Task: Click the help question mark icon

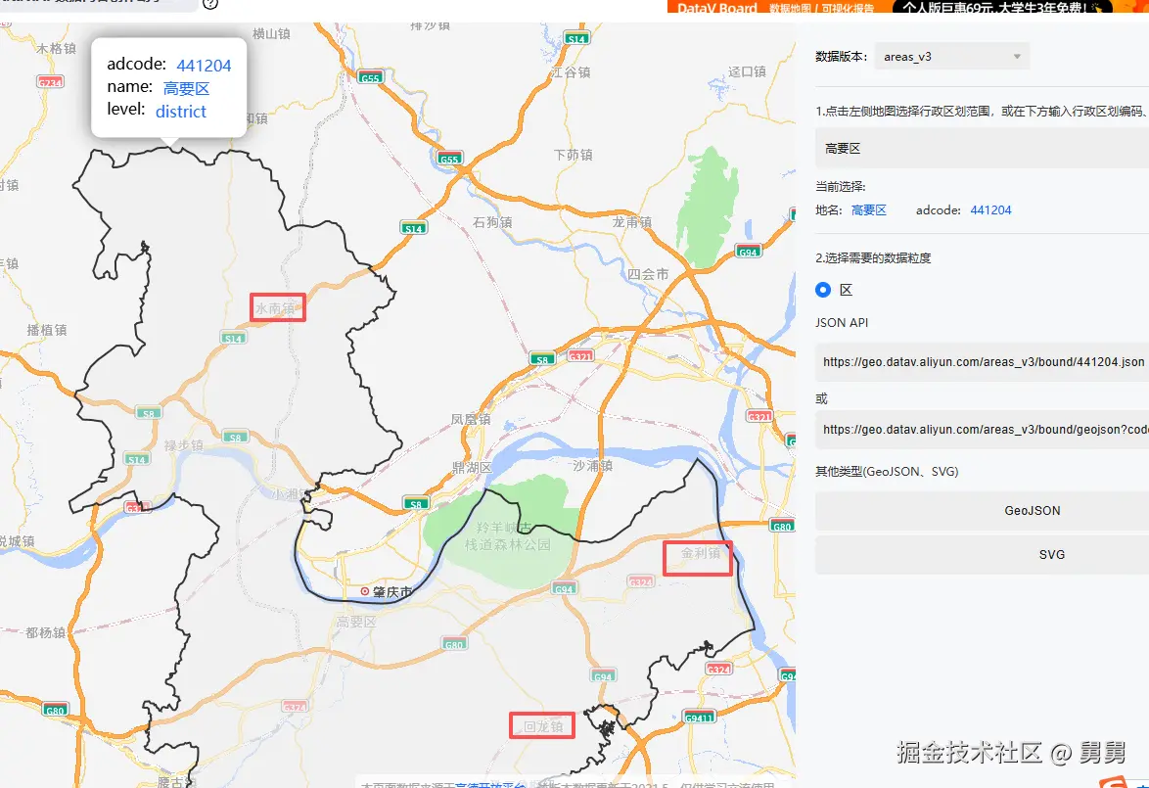Action: (208, 4)
